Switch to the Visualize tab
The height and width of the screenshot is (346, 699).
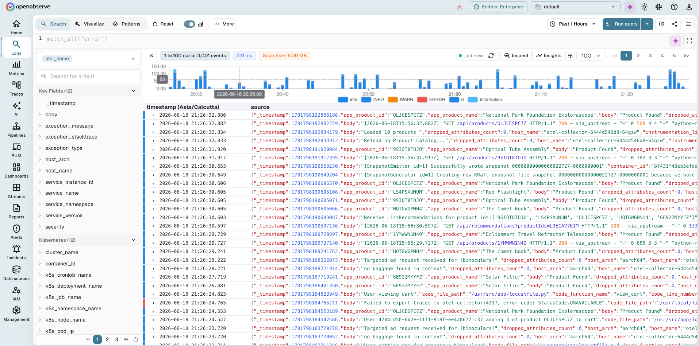[x=89, y=24]
